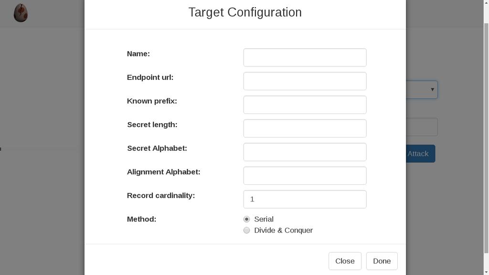Click the Divide & Conquer label
The width and height of the screenshot is (489, 275).
(x=284, y=231)
